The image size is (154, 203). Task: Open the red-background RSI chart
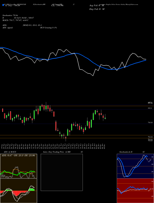pos(135,191)
